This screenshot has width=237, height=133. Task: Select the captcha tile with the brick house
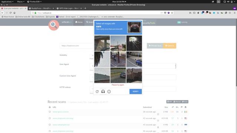[134, 75]
